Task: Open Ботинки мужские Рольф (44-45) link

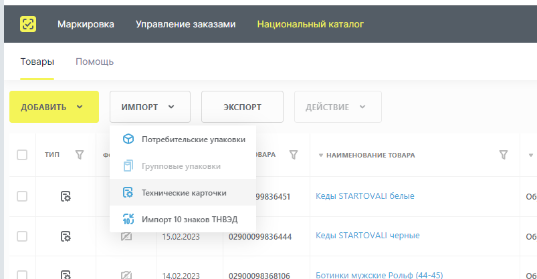Action: 379,275
